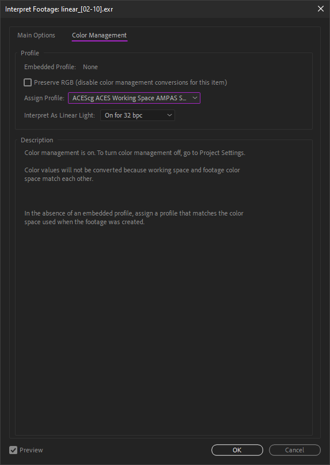Click 'In the absence of an embedded profile' text

click(134, 218)
